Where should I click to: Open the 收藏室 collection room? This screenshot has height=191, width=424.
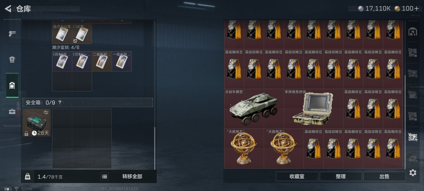297,176
